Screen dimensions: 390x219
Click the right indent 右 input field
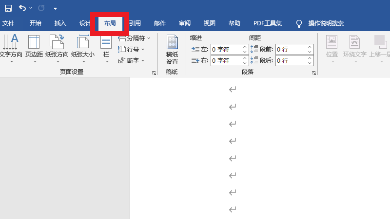226,60
